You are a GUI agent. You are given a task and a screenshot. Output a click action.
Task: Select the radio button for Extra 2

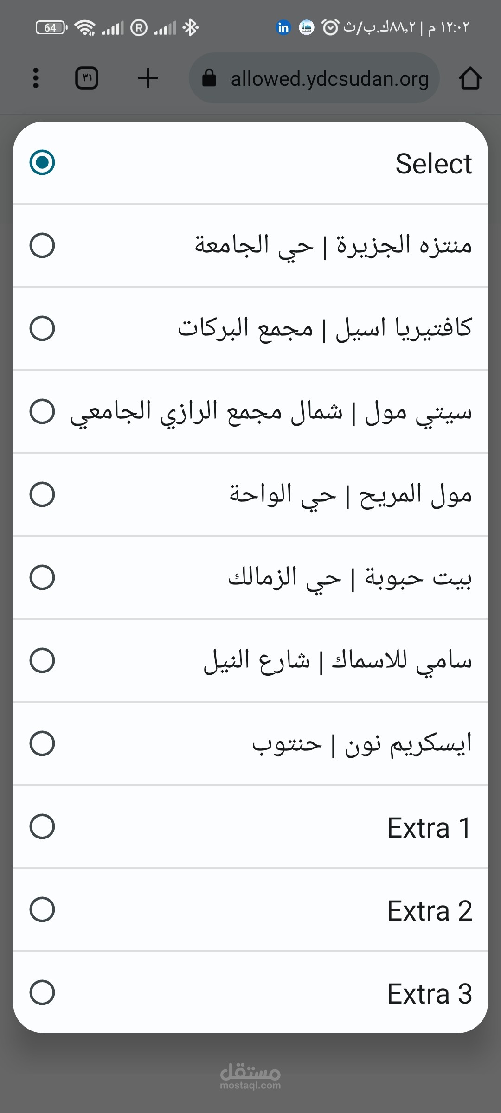pos(42,909)
